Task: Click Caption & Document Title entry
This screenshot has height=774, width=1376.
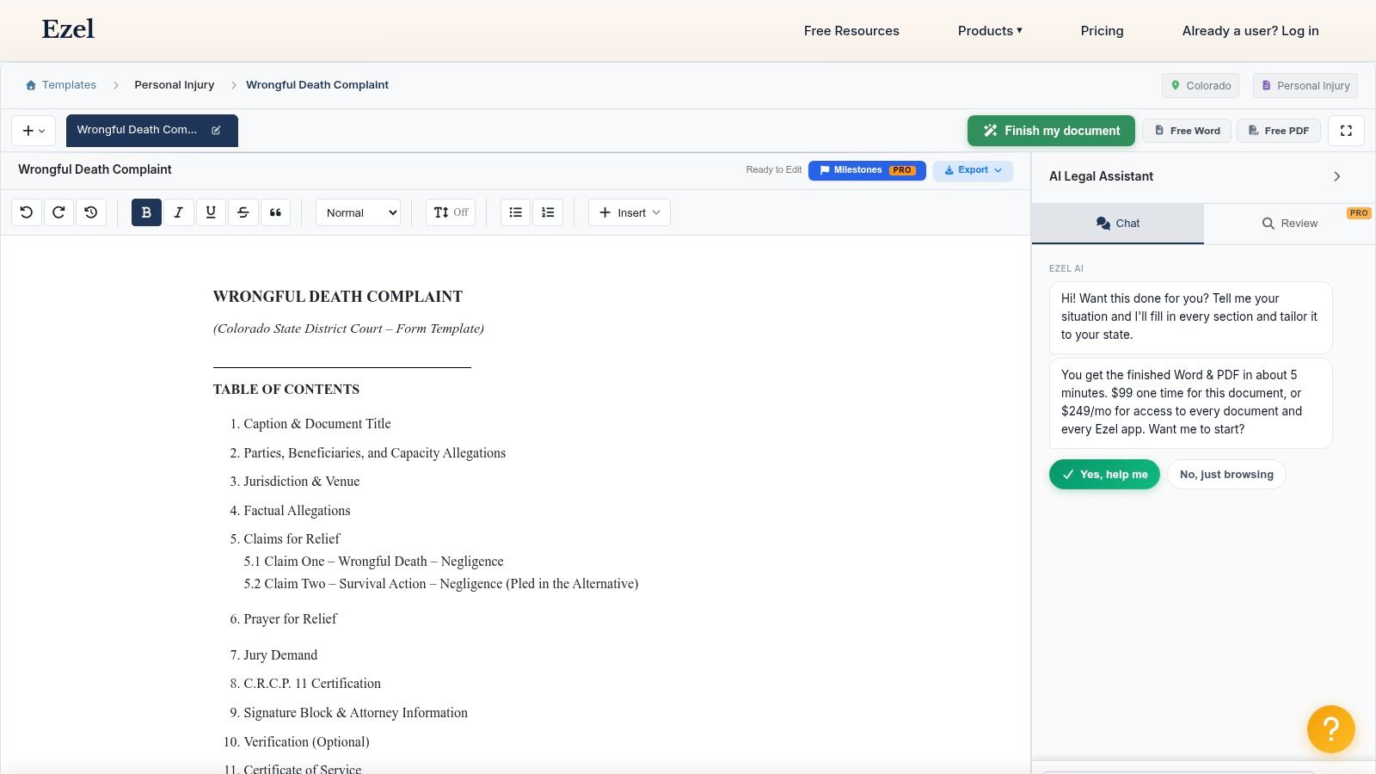Action: [317, 424]
